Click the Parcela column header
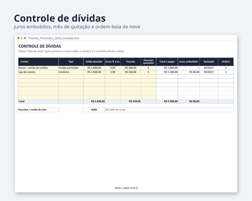 130,62
